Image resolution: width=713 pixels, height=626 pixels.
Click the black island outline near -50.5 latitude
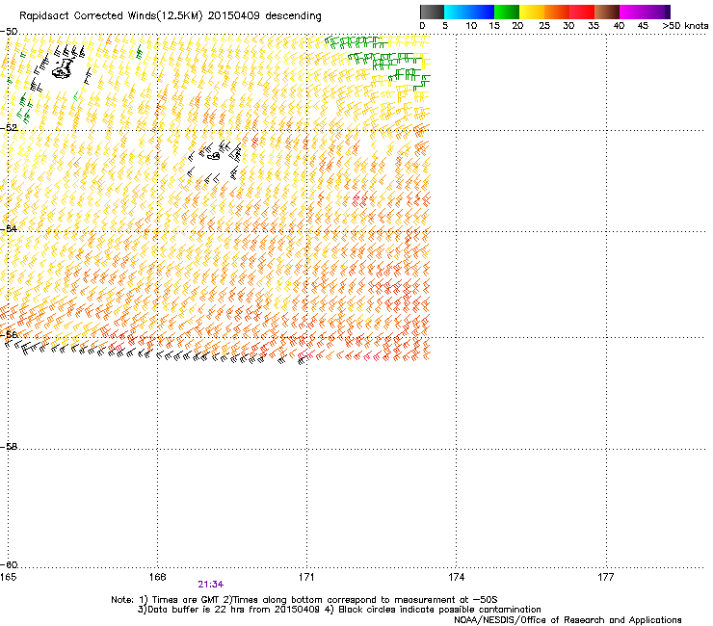click(x=62, y=69)
